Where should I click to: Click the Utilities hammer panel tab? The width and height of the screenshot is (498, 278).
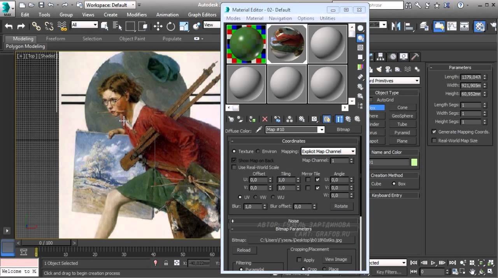[x=415, y=56]
